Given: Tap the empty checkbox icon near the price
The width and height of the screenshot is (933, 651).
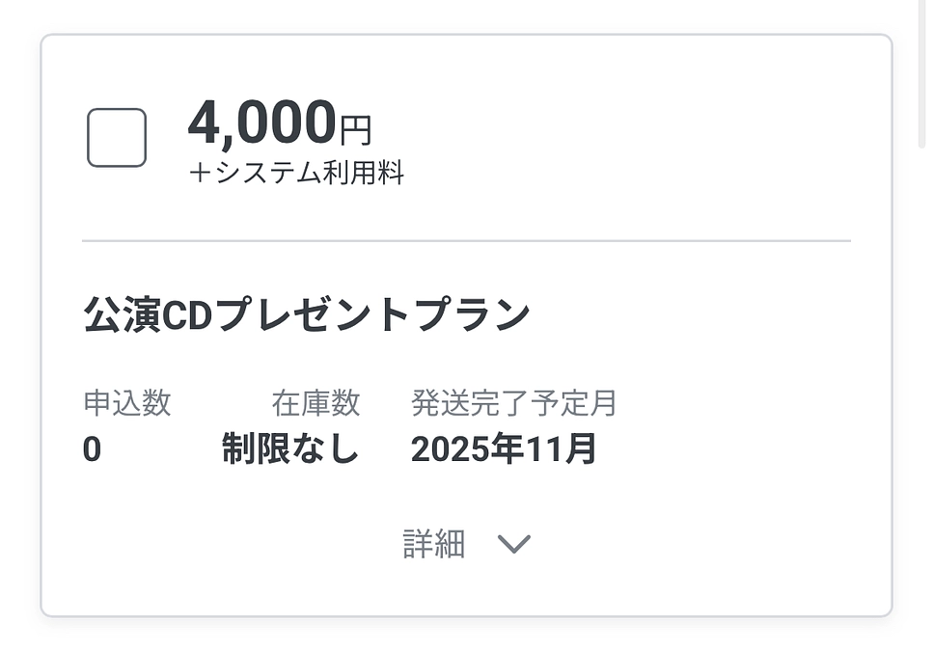Looking at the screenshot, I should point(115,139).
